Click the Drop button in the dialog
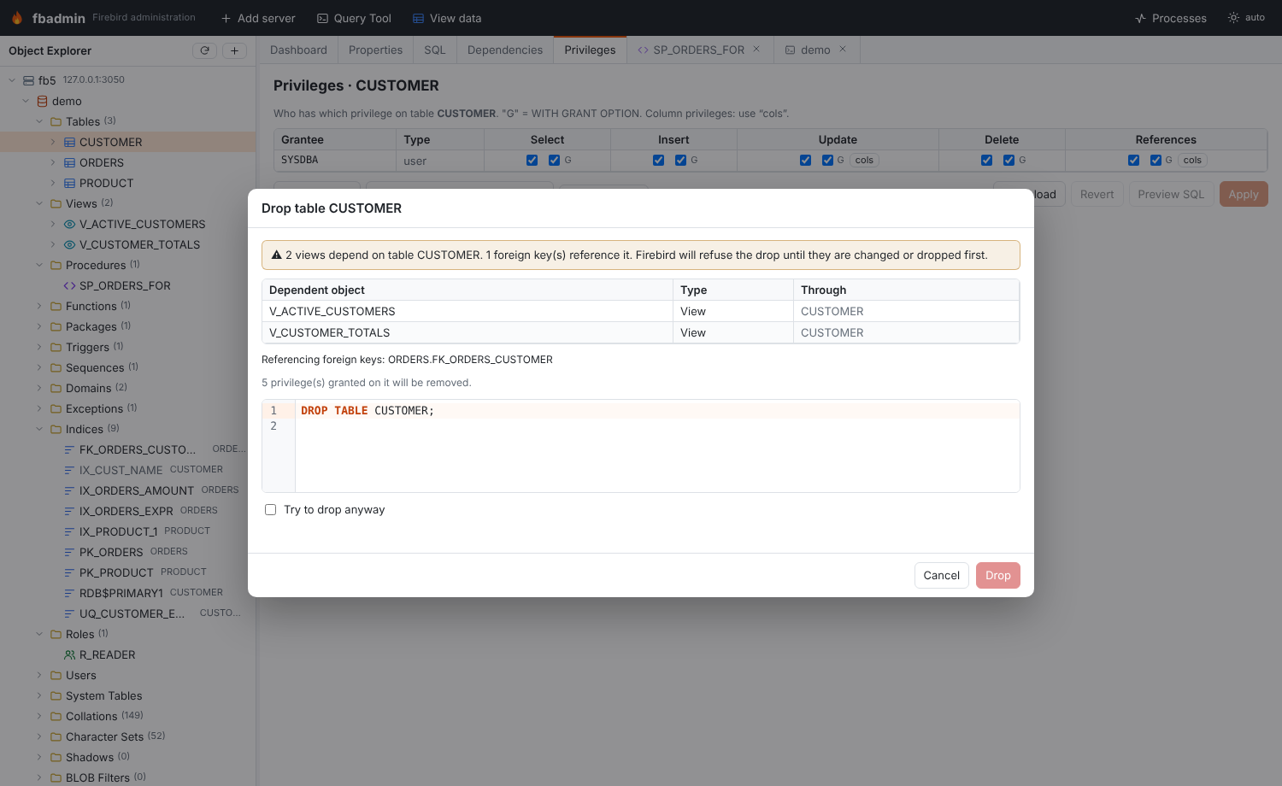This screenshot has width=1282, height=786. point(998,576)
